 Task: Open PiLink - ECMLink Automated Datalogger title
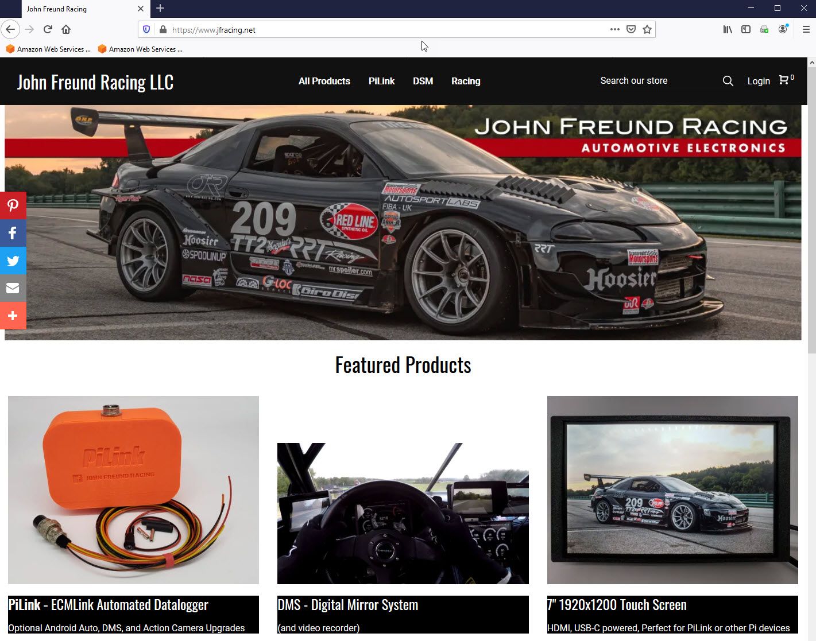pyautogui.click(x=108, y=605)
